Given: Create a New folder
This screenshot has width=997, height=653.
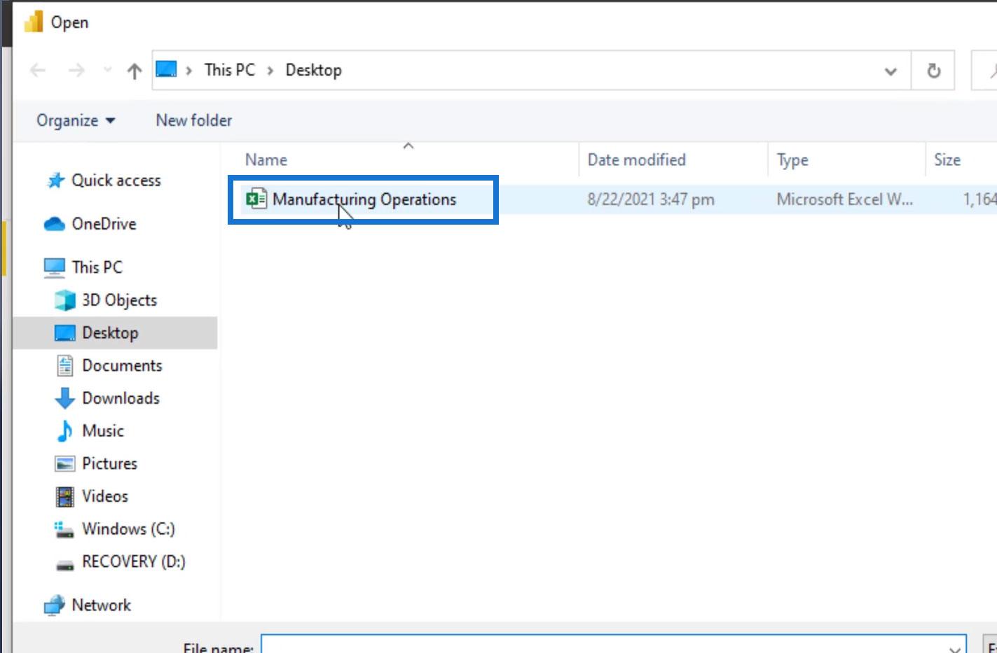Looking at the screenshot, I should [x=193, y=120].
